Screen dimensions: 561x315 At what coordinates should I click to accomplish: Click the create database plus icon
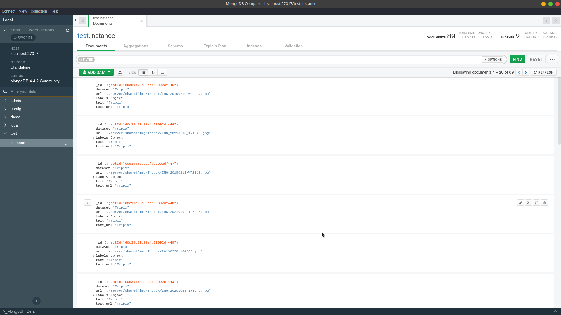pyautogui.click(x=37, y=301)
